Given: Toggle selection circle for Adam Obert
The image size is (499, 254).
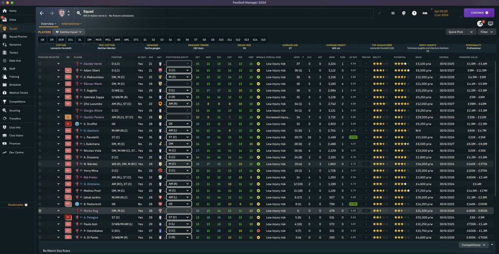Looking at the screenshot, I should [40, 70].
